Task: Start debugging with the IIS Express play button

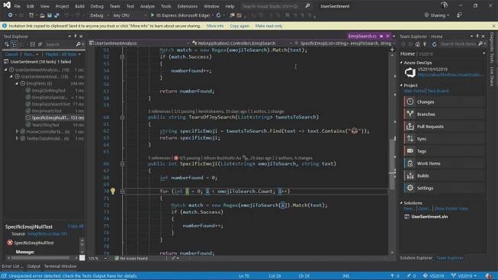Action: (x=152, y=15)
